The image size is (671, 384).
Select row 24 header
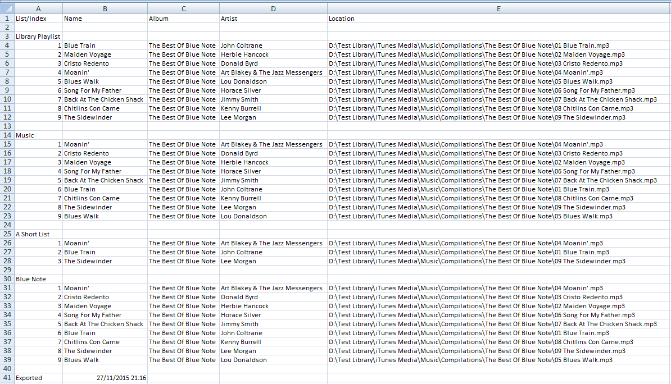(x=7, y=225)
